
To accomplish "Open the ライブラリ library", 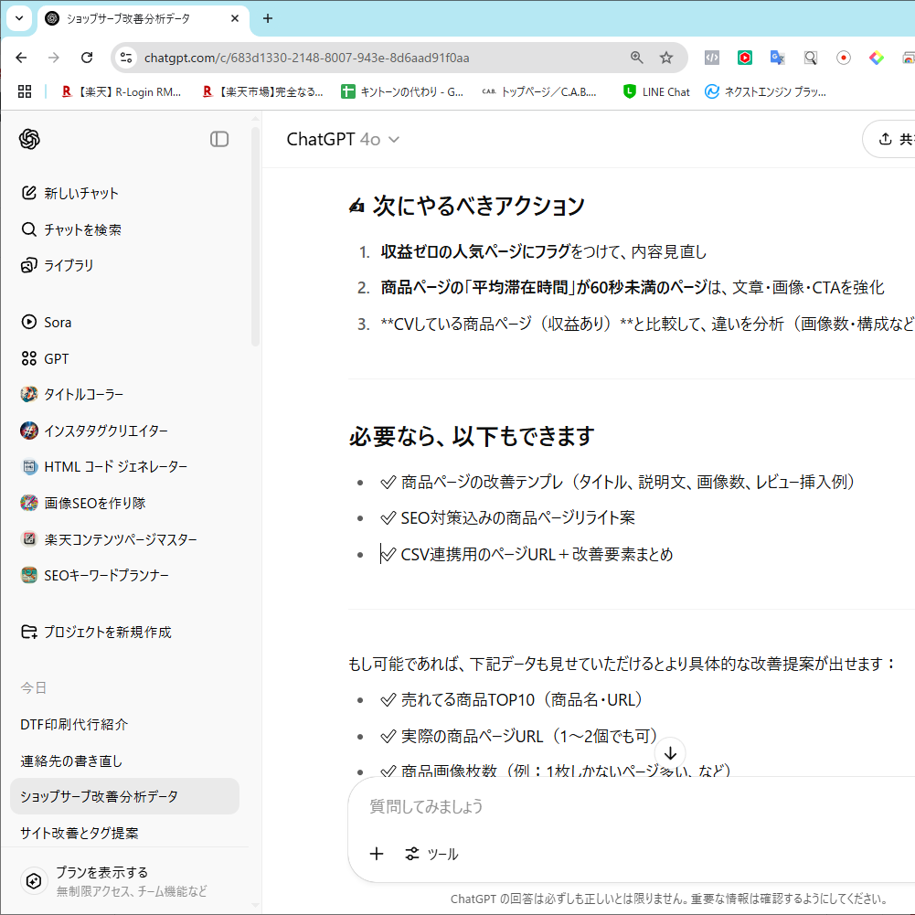I will coord(58,265).
